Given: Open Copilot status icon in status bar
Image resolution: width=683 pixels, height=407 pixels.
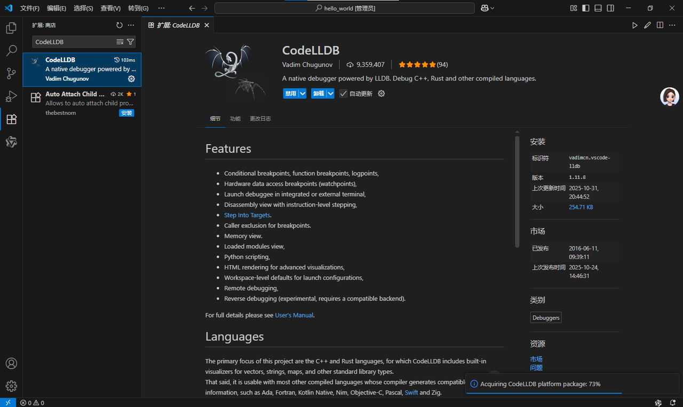Looking at the screenshot, I should pyautogui.click(x=658, y=403).
